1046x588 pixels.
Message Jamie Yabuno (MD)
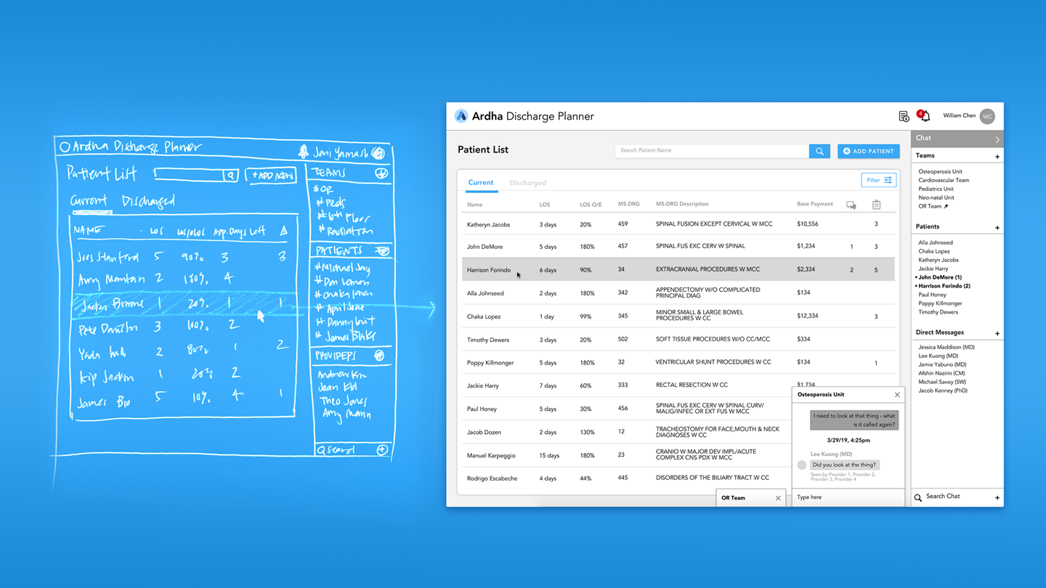[942, 364]
